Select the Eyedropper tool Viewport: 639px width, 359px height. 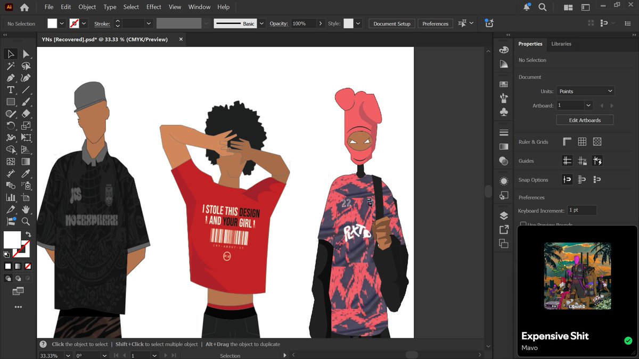coord(26,173)
